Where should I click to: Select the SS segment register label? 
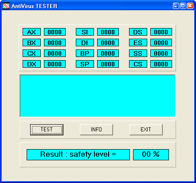coord(138,53)
